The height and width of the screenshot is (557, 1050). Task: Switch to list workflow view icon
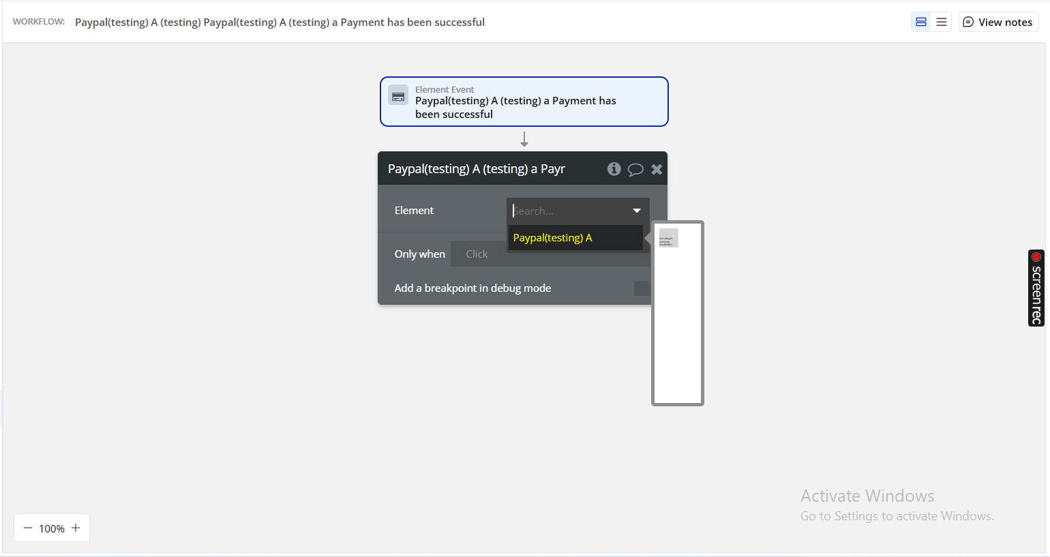942,22
